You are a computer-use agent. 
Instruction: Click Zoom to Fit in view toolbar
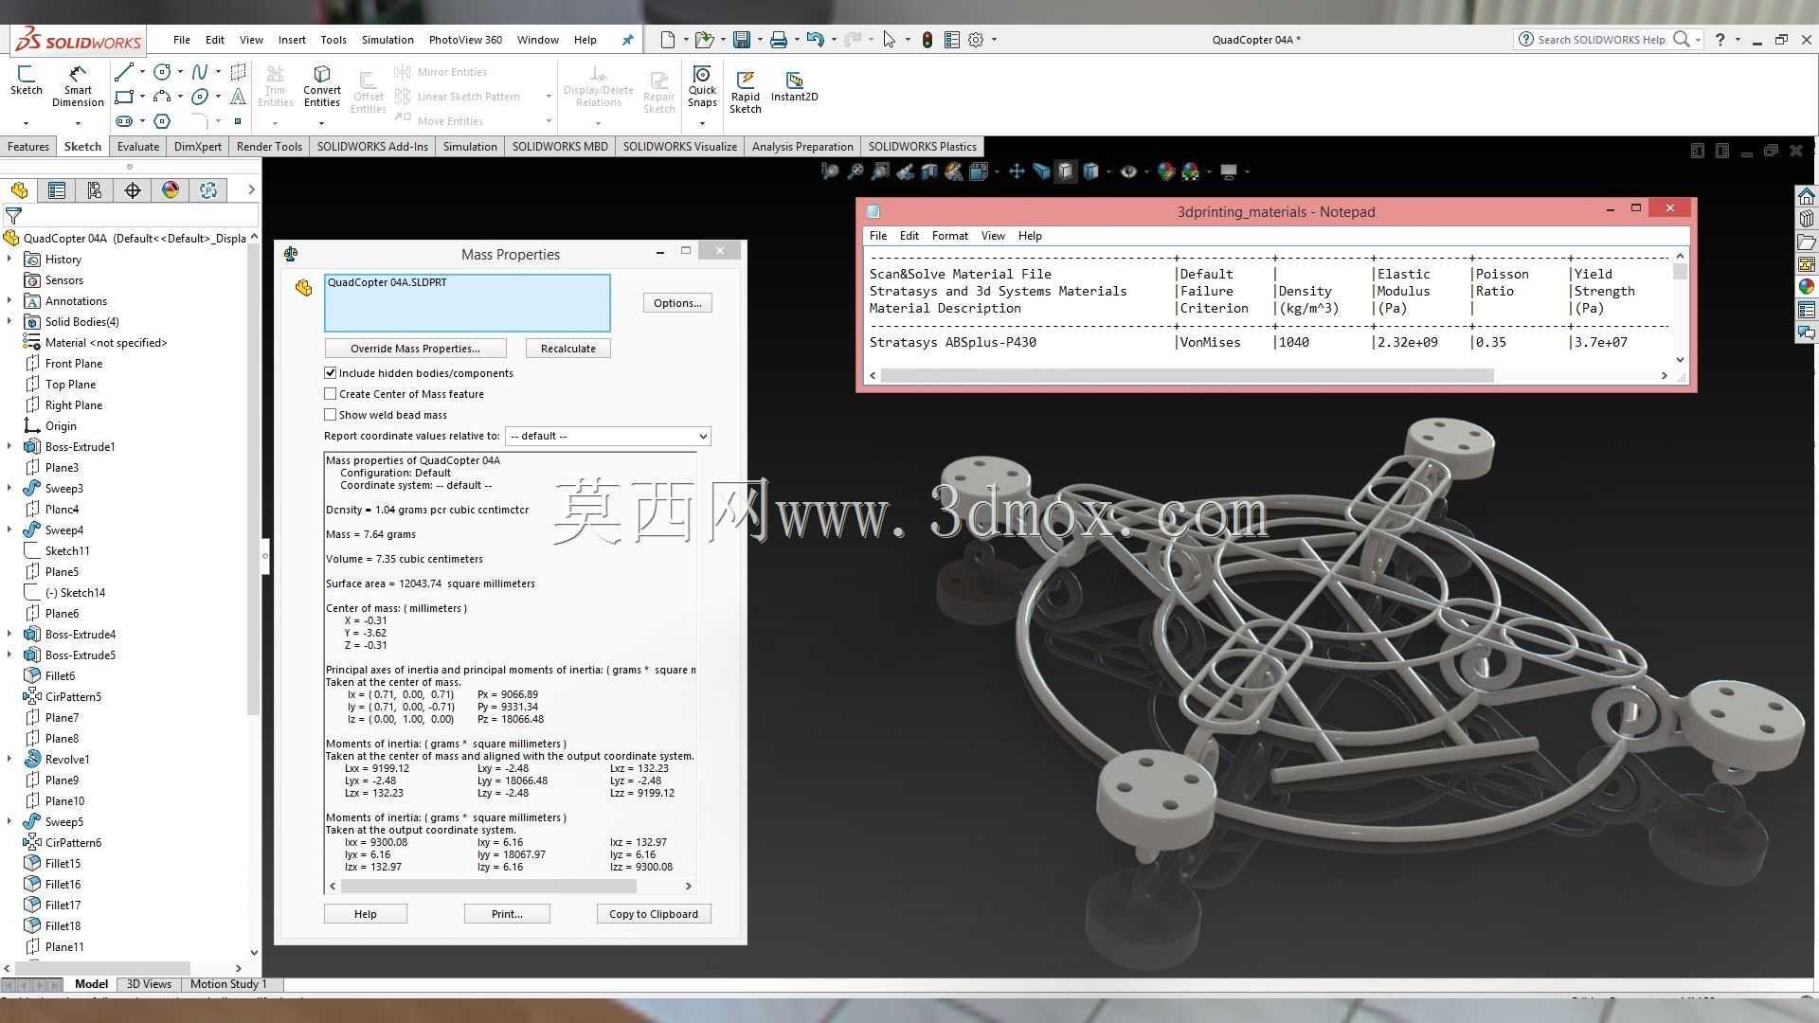[830, 171]
